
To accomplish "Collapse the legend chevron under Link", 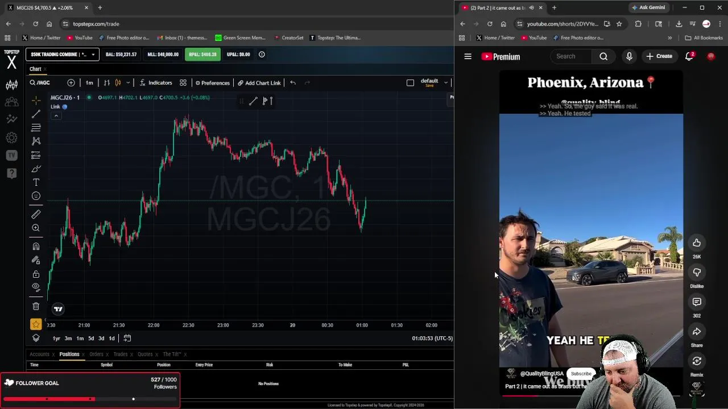I will click(56, 116).
